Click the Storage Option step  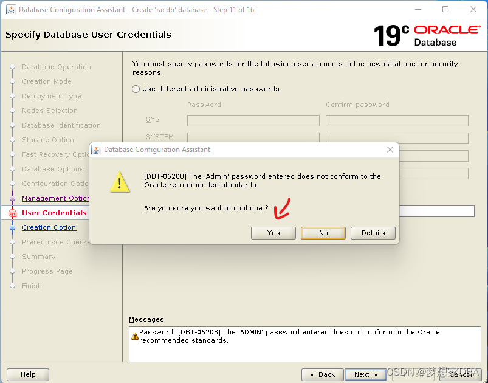[x=48, y=140]
